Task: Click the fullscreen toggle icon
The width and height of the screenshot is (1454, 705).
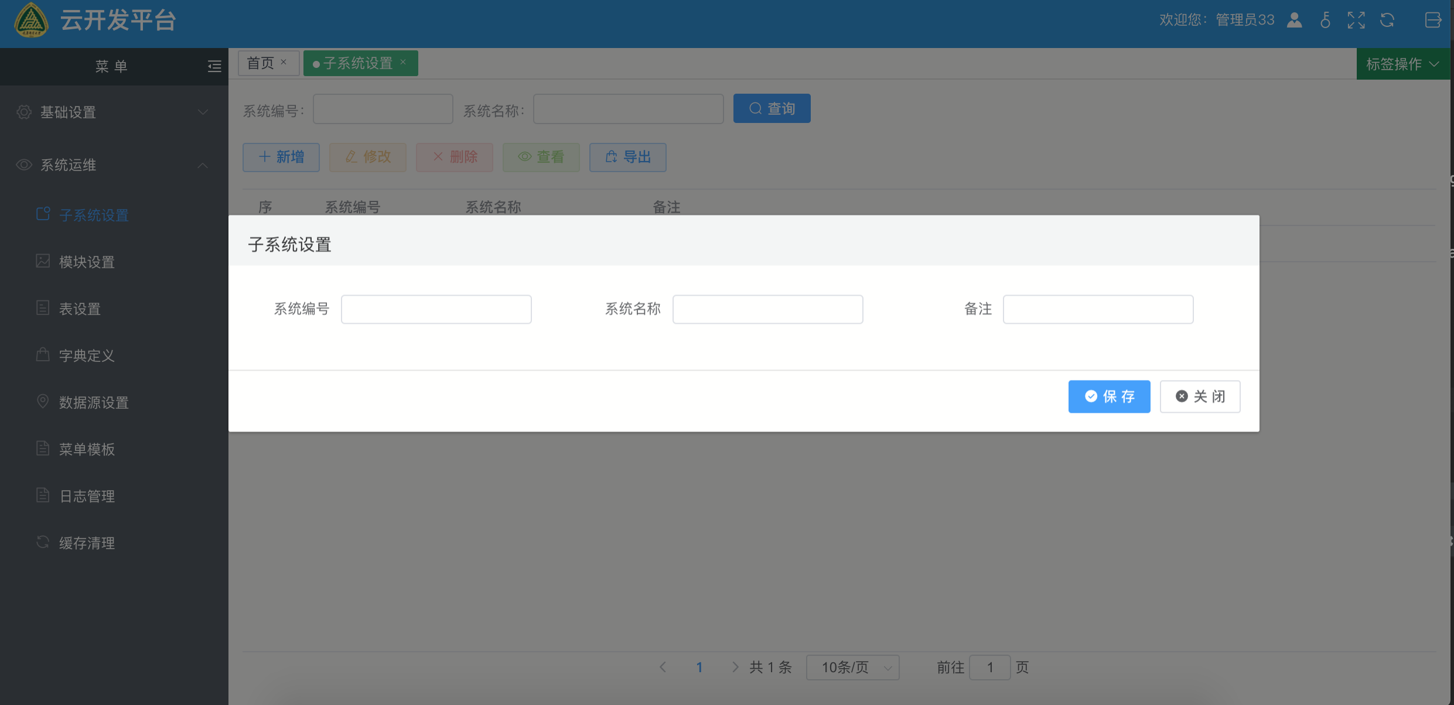Action: pos(1356,20)
